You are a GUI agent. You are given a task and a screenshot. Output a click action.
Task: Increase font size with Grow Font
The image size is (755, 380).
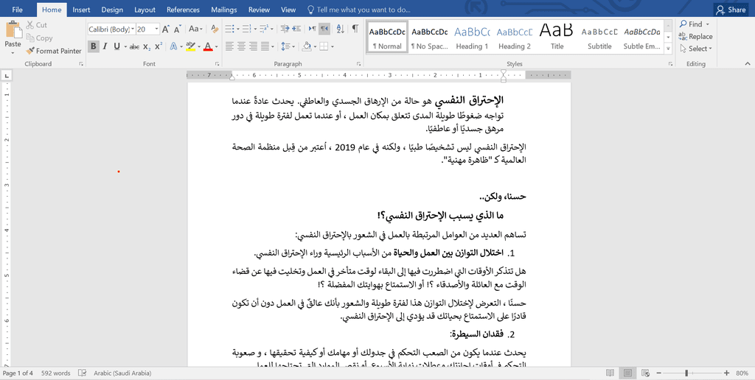(x=166, y=29)
